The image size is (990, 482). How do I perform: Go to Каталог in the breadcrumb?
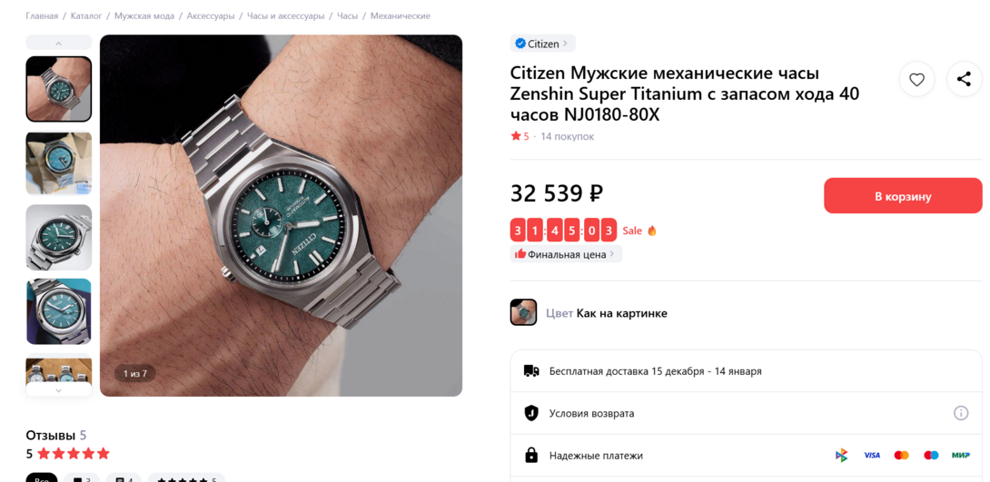(86, 15)
